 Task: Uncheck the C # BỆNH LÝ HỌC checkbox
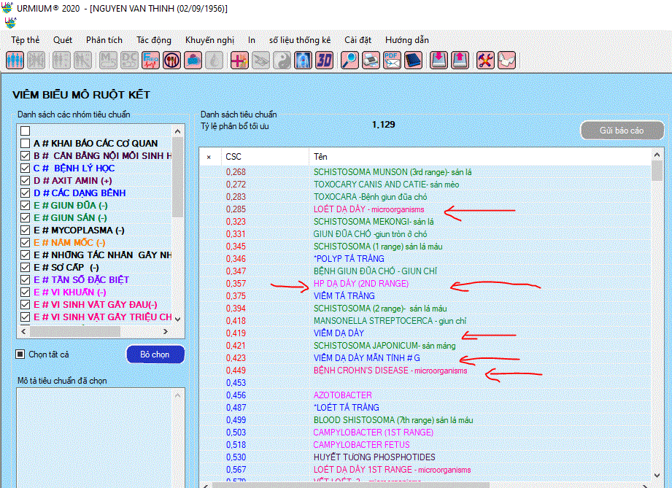coord(26,169)
